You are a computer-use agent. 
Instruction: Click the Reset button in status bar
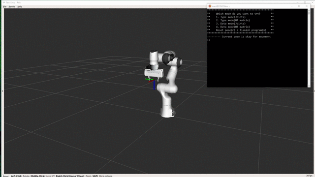click(x=5, y=176)
